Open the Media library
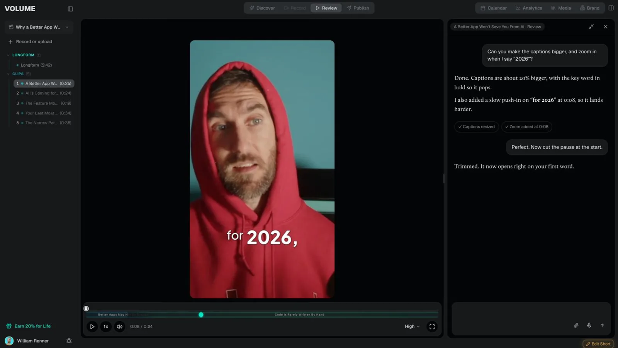This screenshot has height=348, width=618. [x=561, y=8]
